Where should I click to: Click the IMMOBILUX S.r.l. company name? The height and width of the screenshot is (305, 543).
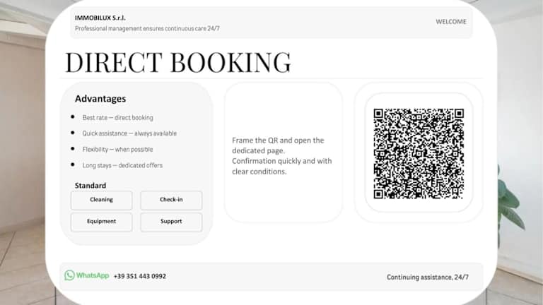[100, 17]
